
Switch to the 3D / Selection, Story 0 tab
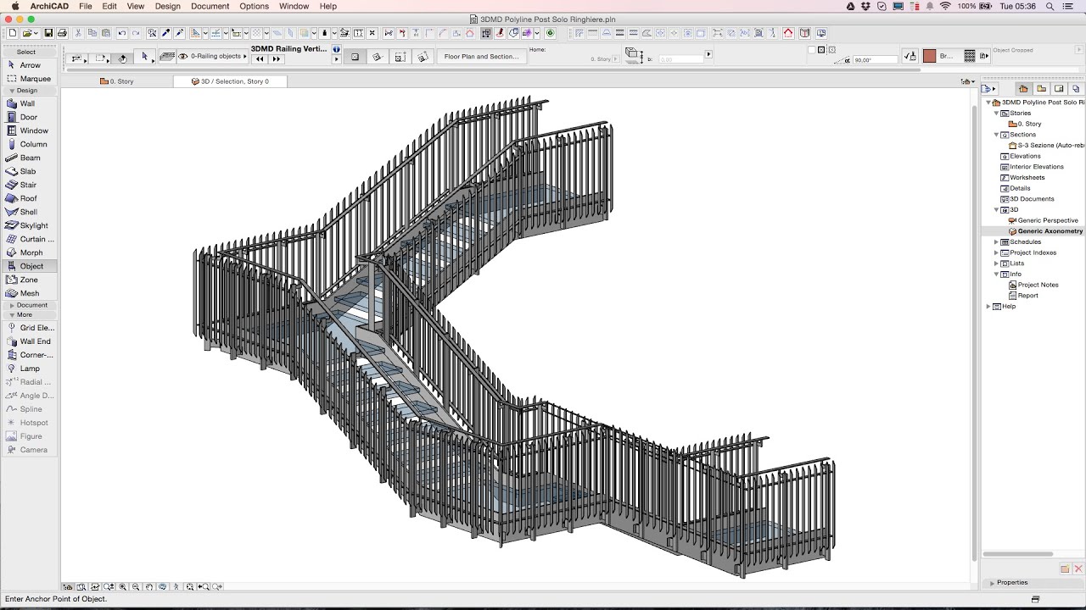point(230,81)
